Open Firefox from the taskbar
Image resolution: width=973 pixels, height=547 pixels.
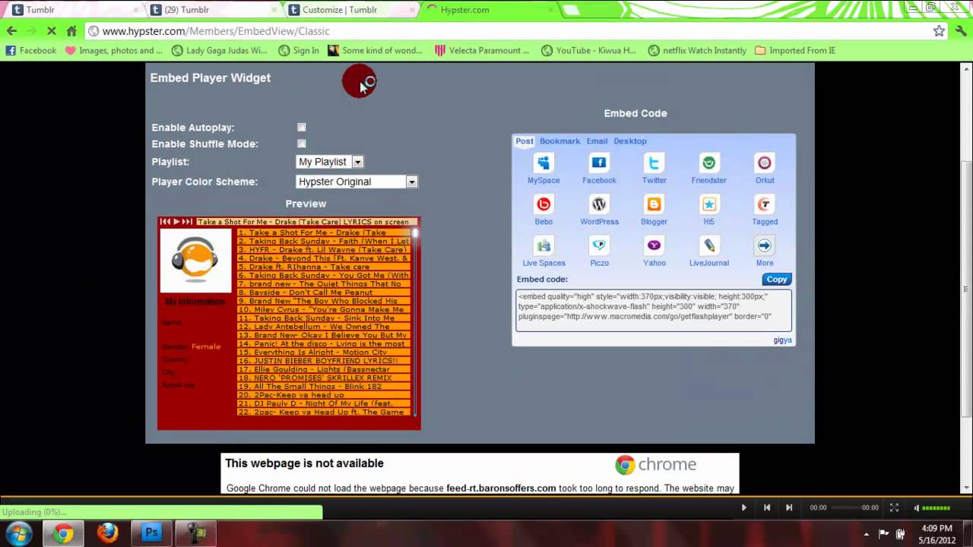point(107,533)
